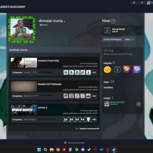Open the Resident Evil 7 Biohazard title link
This screenshot has height=153, width=153.
[50, 84]
